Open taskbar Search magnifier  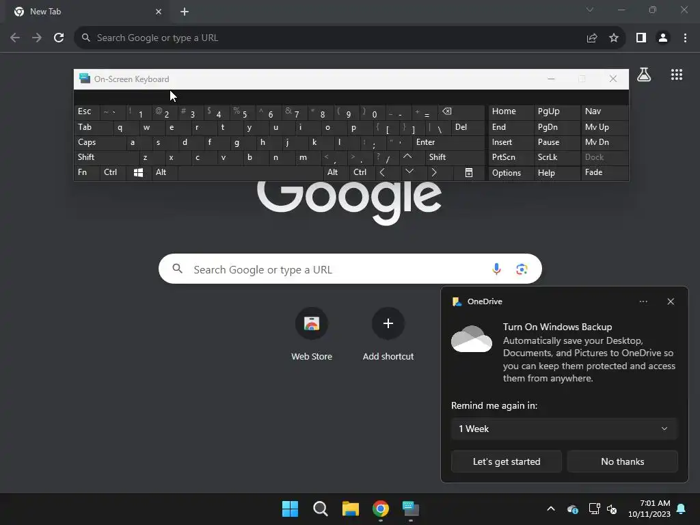(x=321, y=509)
